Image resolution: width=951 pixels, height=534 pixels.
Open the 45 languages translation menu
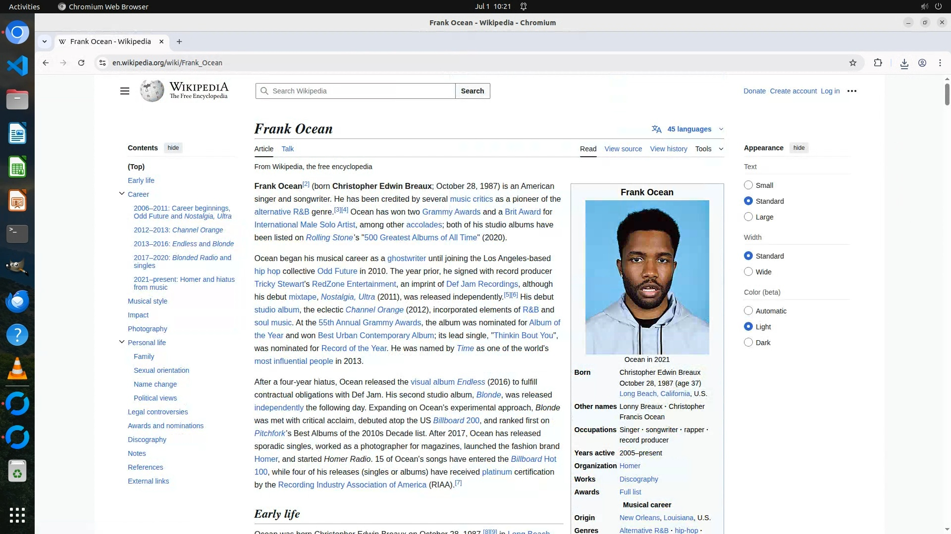[688, 129]
